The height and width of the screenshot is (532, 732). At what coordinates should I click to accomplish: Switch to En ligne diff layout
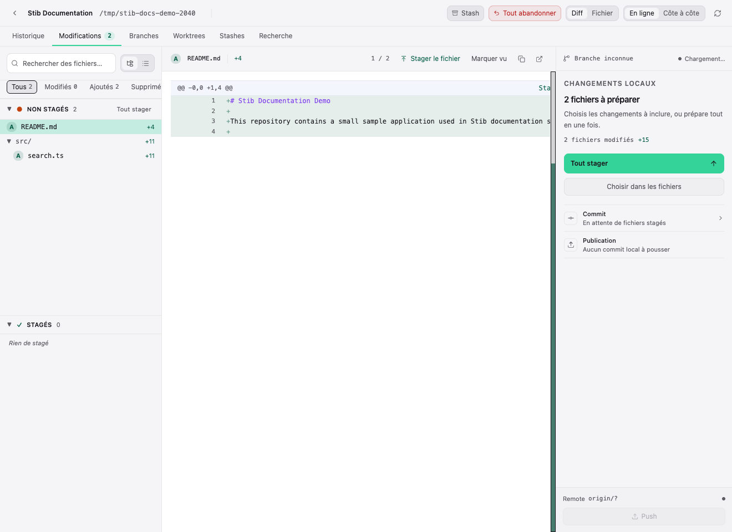pyautogui.click(x=642, y=13)
